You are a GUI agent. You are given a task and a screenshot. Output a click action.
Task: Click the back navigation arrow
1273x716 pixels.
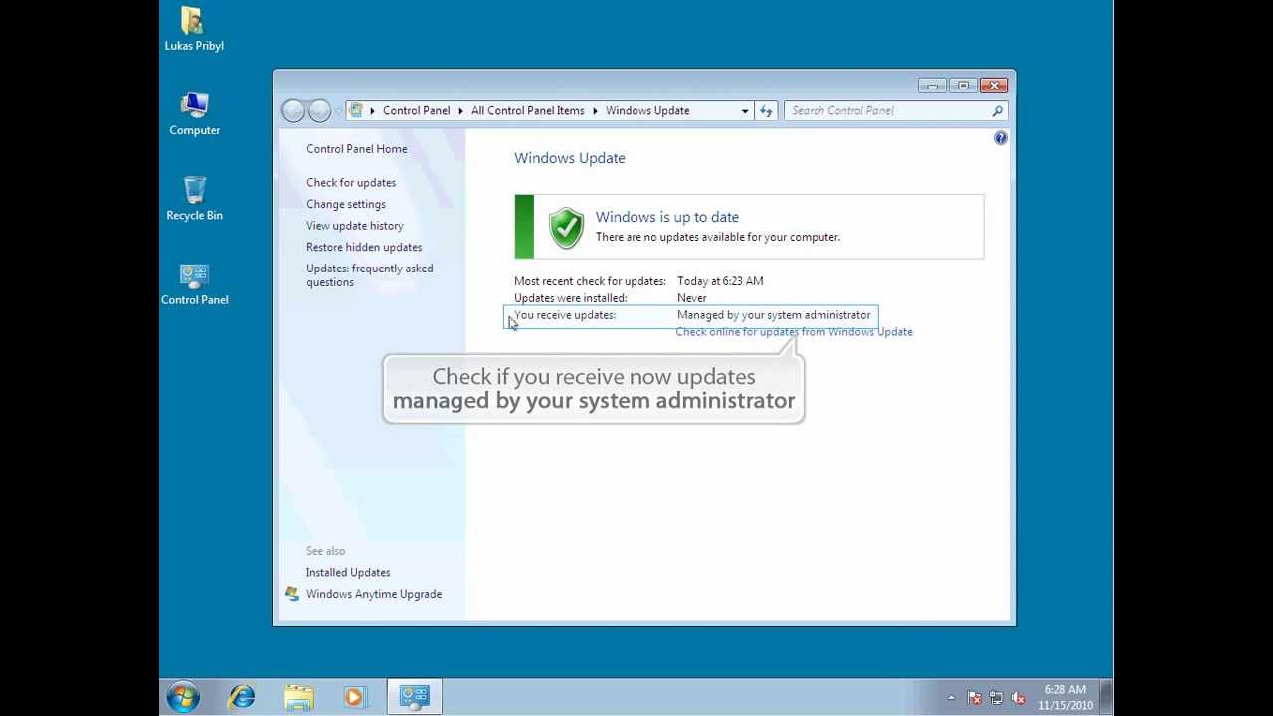point(293,110)
